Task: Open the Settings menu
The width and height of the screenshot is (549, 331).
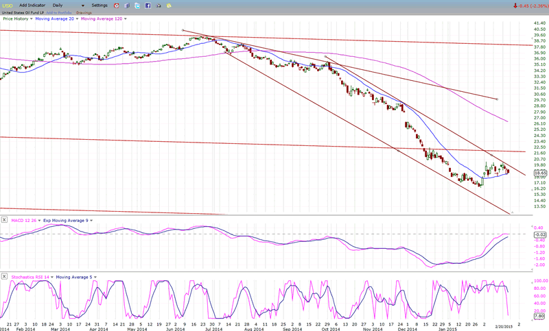Action: [100, 5]
